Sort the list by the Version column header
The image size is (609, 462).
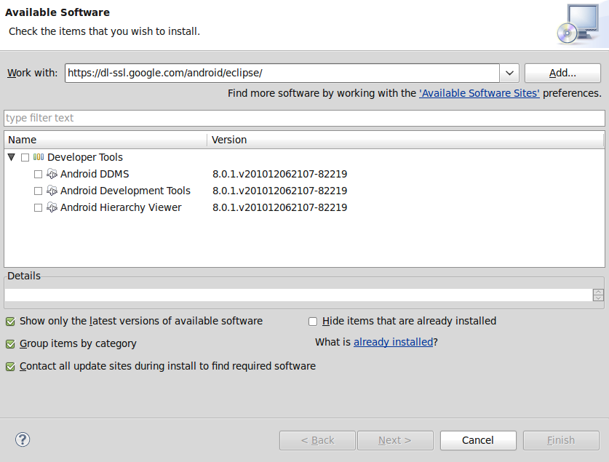[x=406, y=140]
